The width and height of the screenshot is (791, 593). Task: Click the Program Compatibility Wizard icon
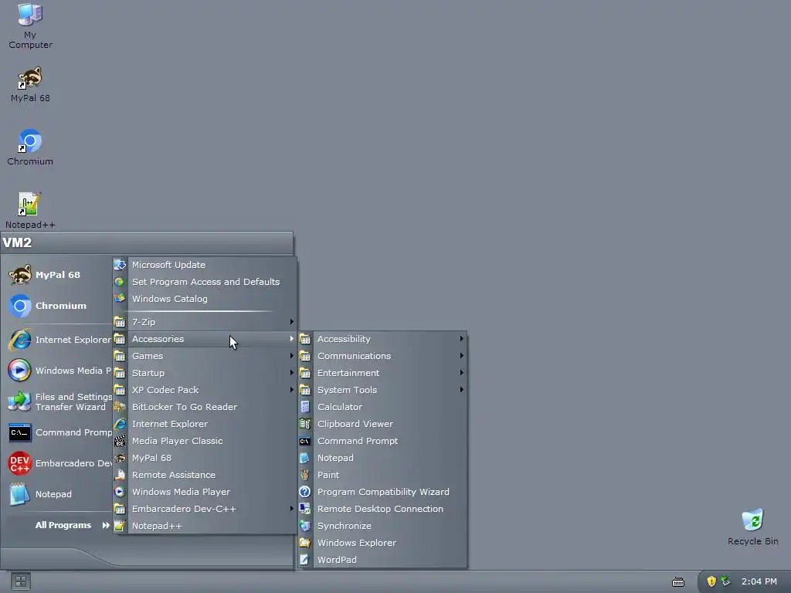[x=304, y=492]
